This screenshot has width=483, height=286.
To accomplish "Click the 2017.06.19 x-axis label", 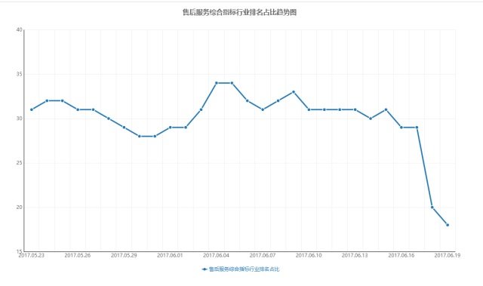I will 448,256.
